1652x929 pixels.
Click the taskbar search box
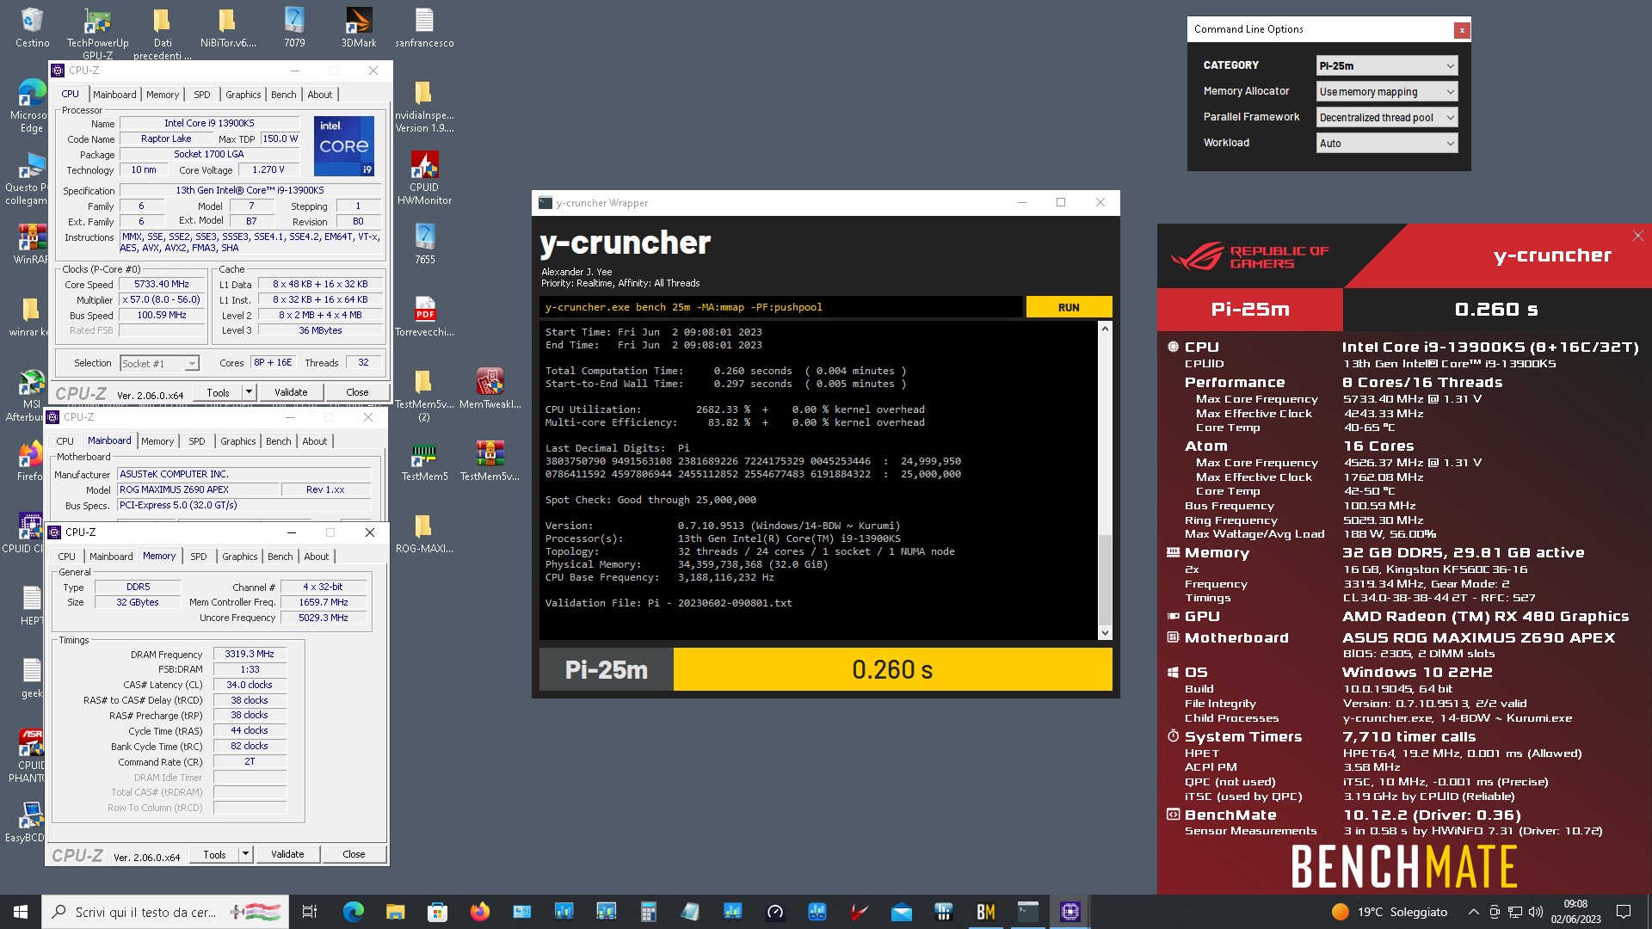pos(165,912)
